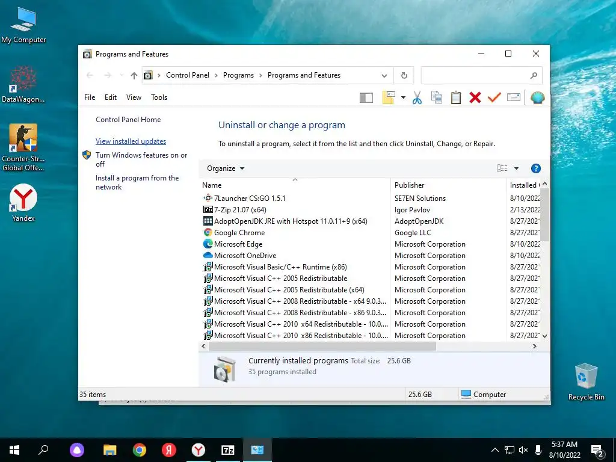Click the search box in Programs and Features
The height and width of the screenshot is (462, 616).
(481, 75)
